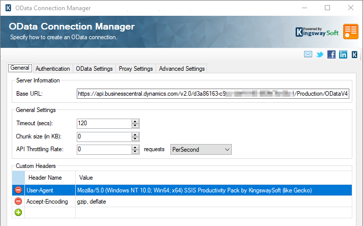Screen dimensions: 363x226
Task: Select the User-Agent header name cell
Action: click(x=50, y=190)
